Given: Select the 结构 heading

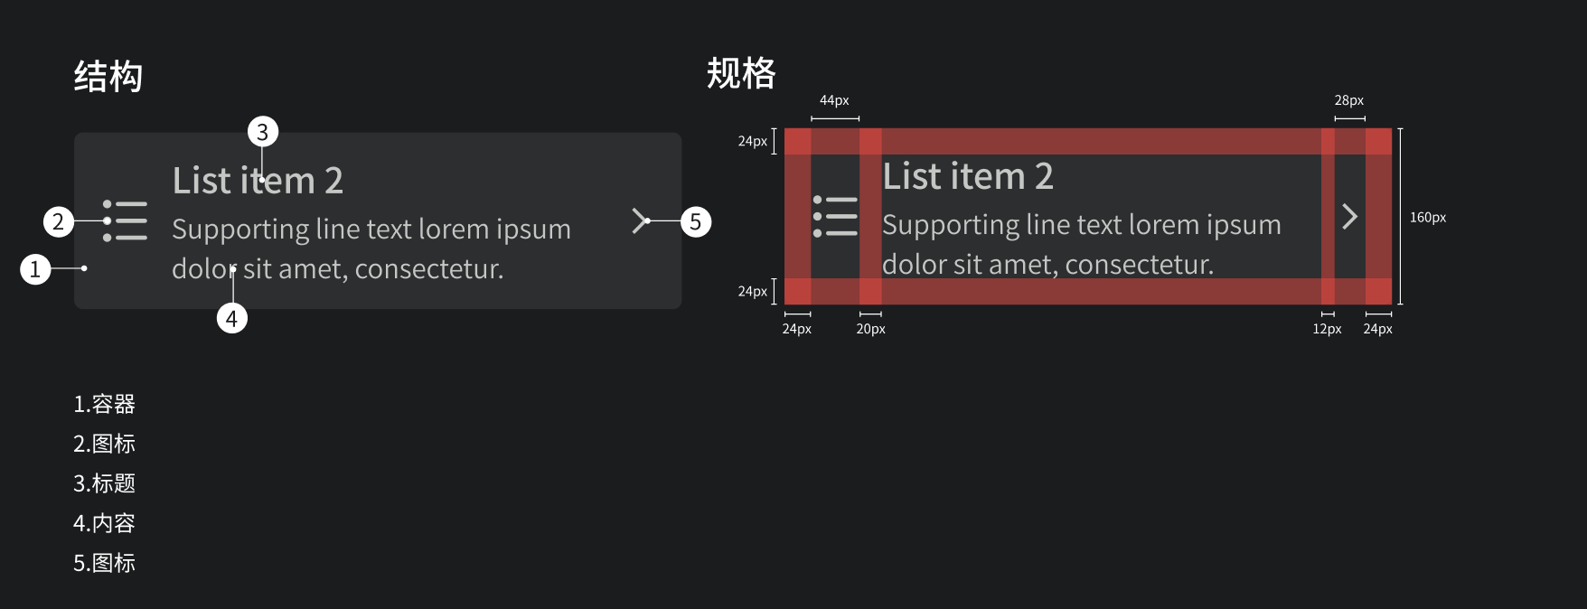Looking at the screenshot, I should 108,76.
